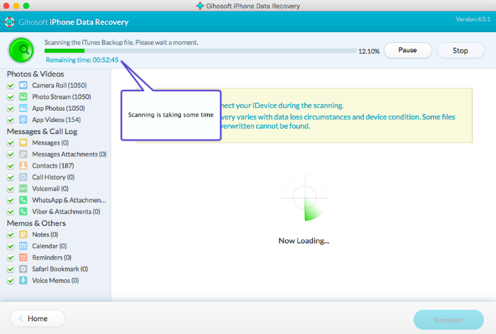This screenshot has width=496, height=334.
Task: Click the Remaining time 00:52:45 text
Action: 82,60
